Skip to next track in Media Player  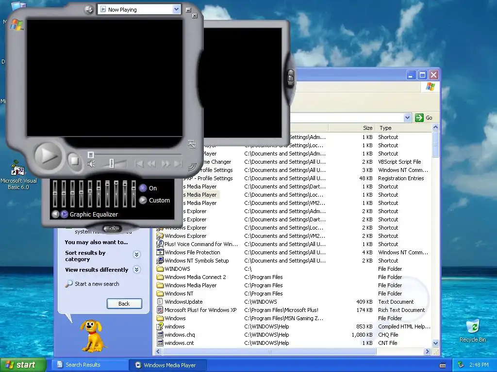[x=178, y=164]
